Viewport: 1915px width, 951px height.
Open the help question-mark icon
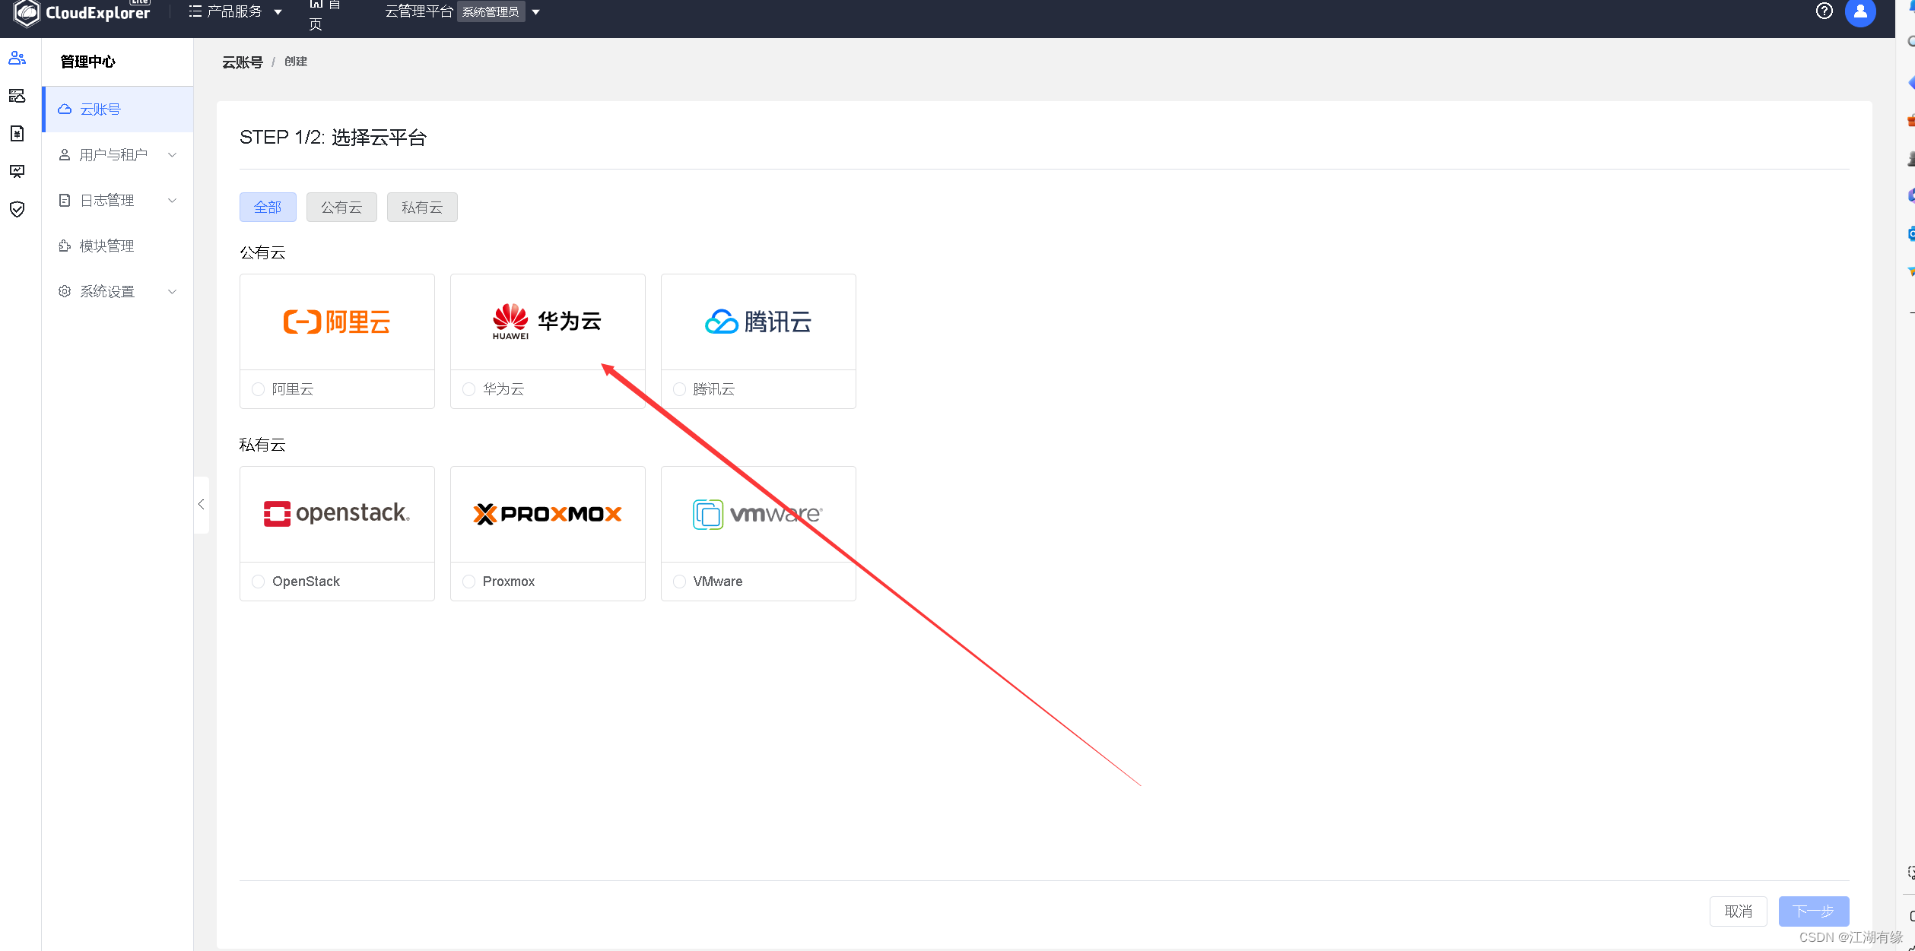(1824, 11)
